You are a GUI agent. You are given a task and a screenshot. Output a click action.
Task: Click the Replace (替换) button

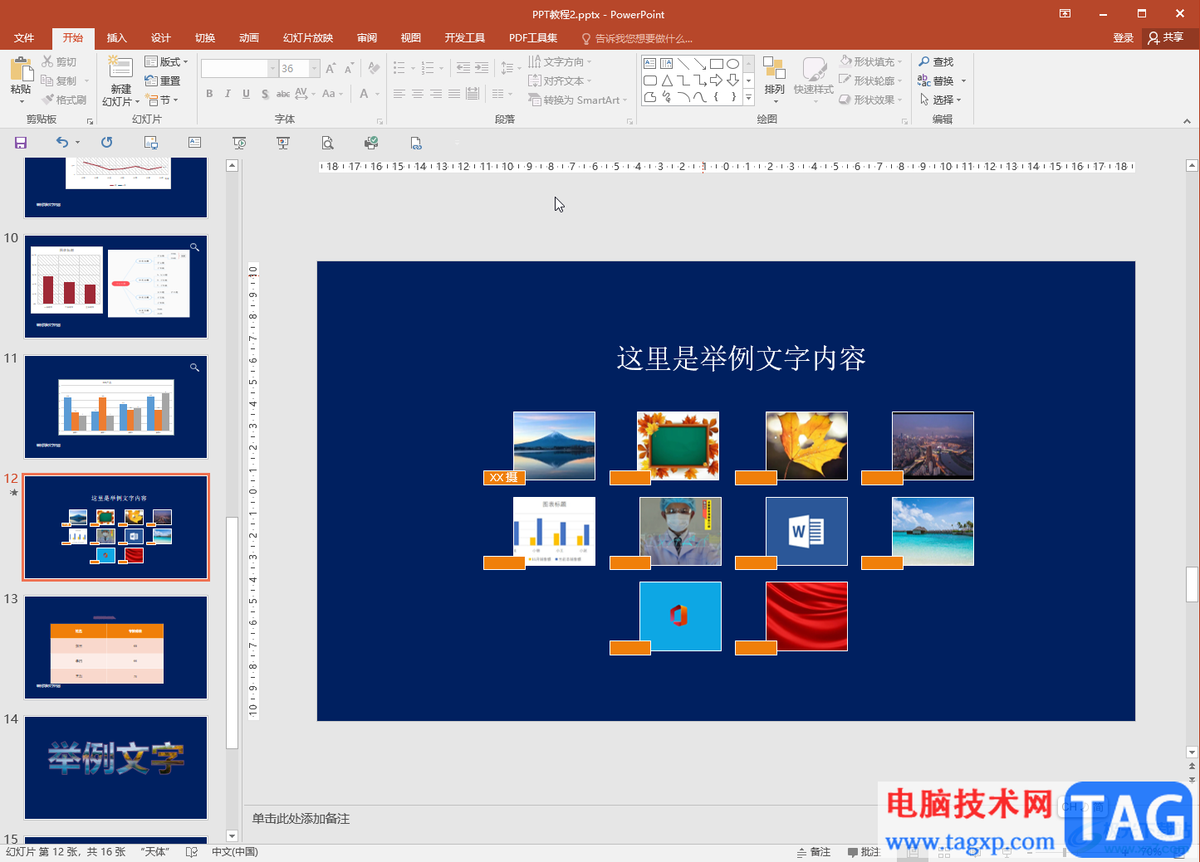(x=937, y=80)
